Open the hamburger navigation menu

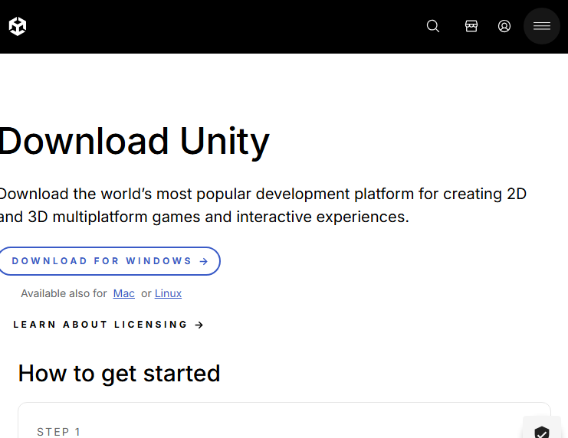pyautogui.click(x=542, y=26)
